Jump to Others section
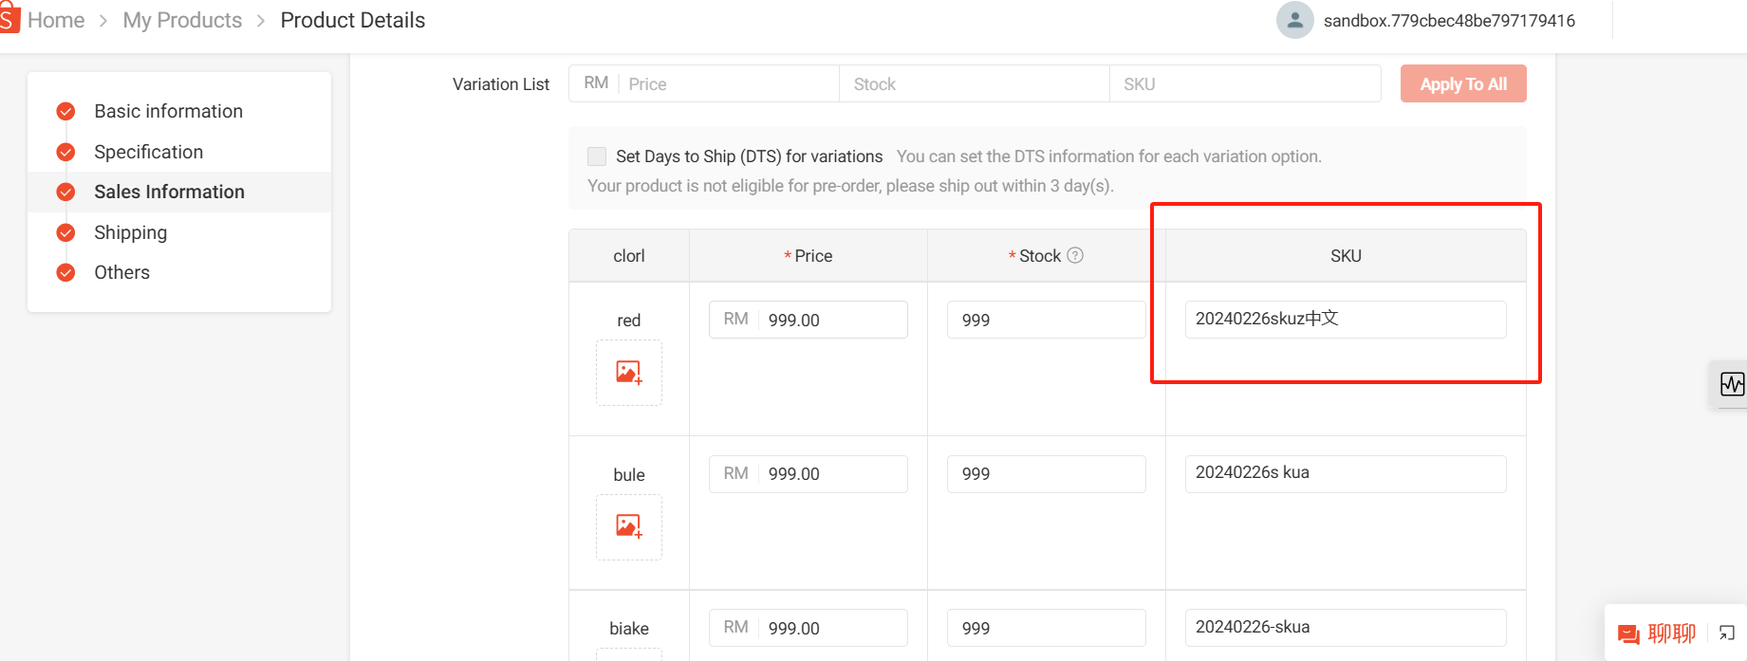This screenshot has height=661, width=1747. point(121,272)
